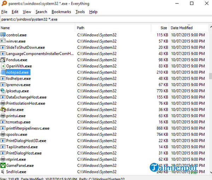Click the winver.exe file icon
The image size is (212, 180).
pyautogui.click(x=3, y=41)
